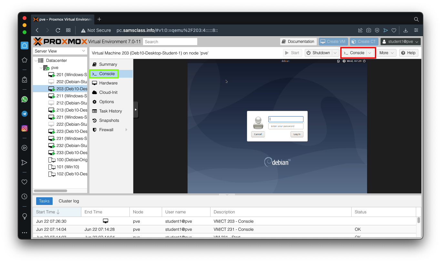Open the Easy Setup sliders icon

pyautogui.click(x=416, y=30)
